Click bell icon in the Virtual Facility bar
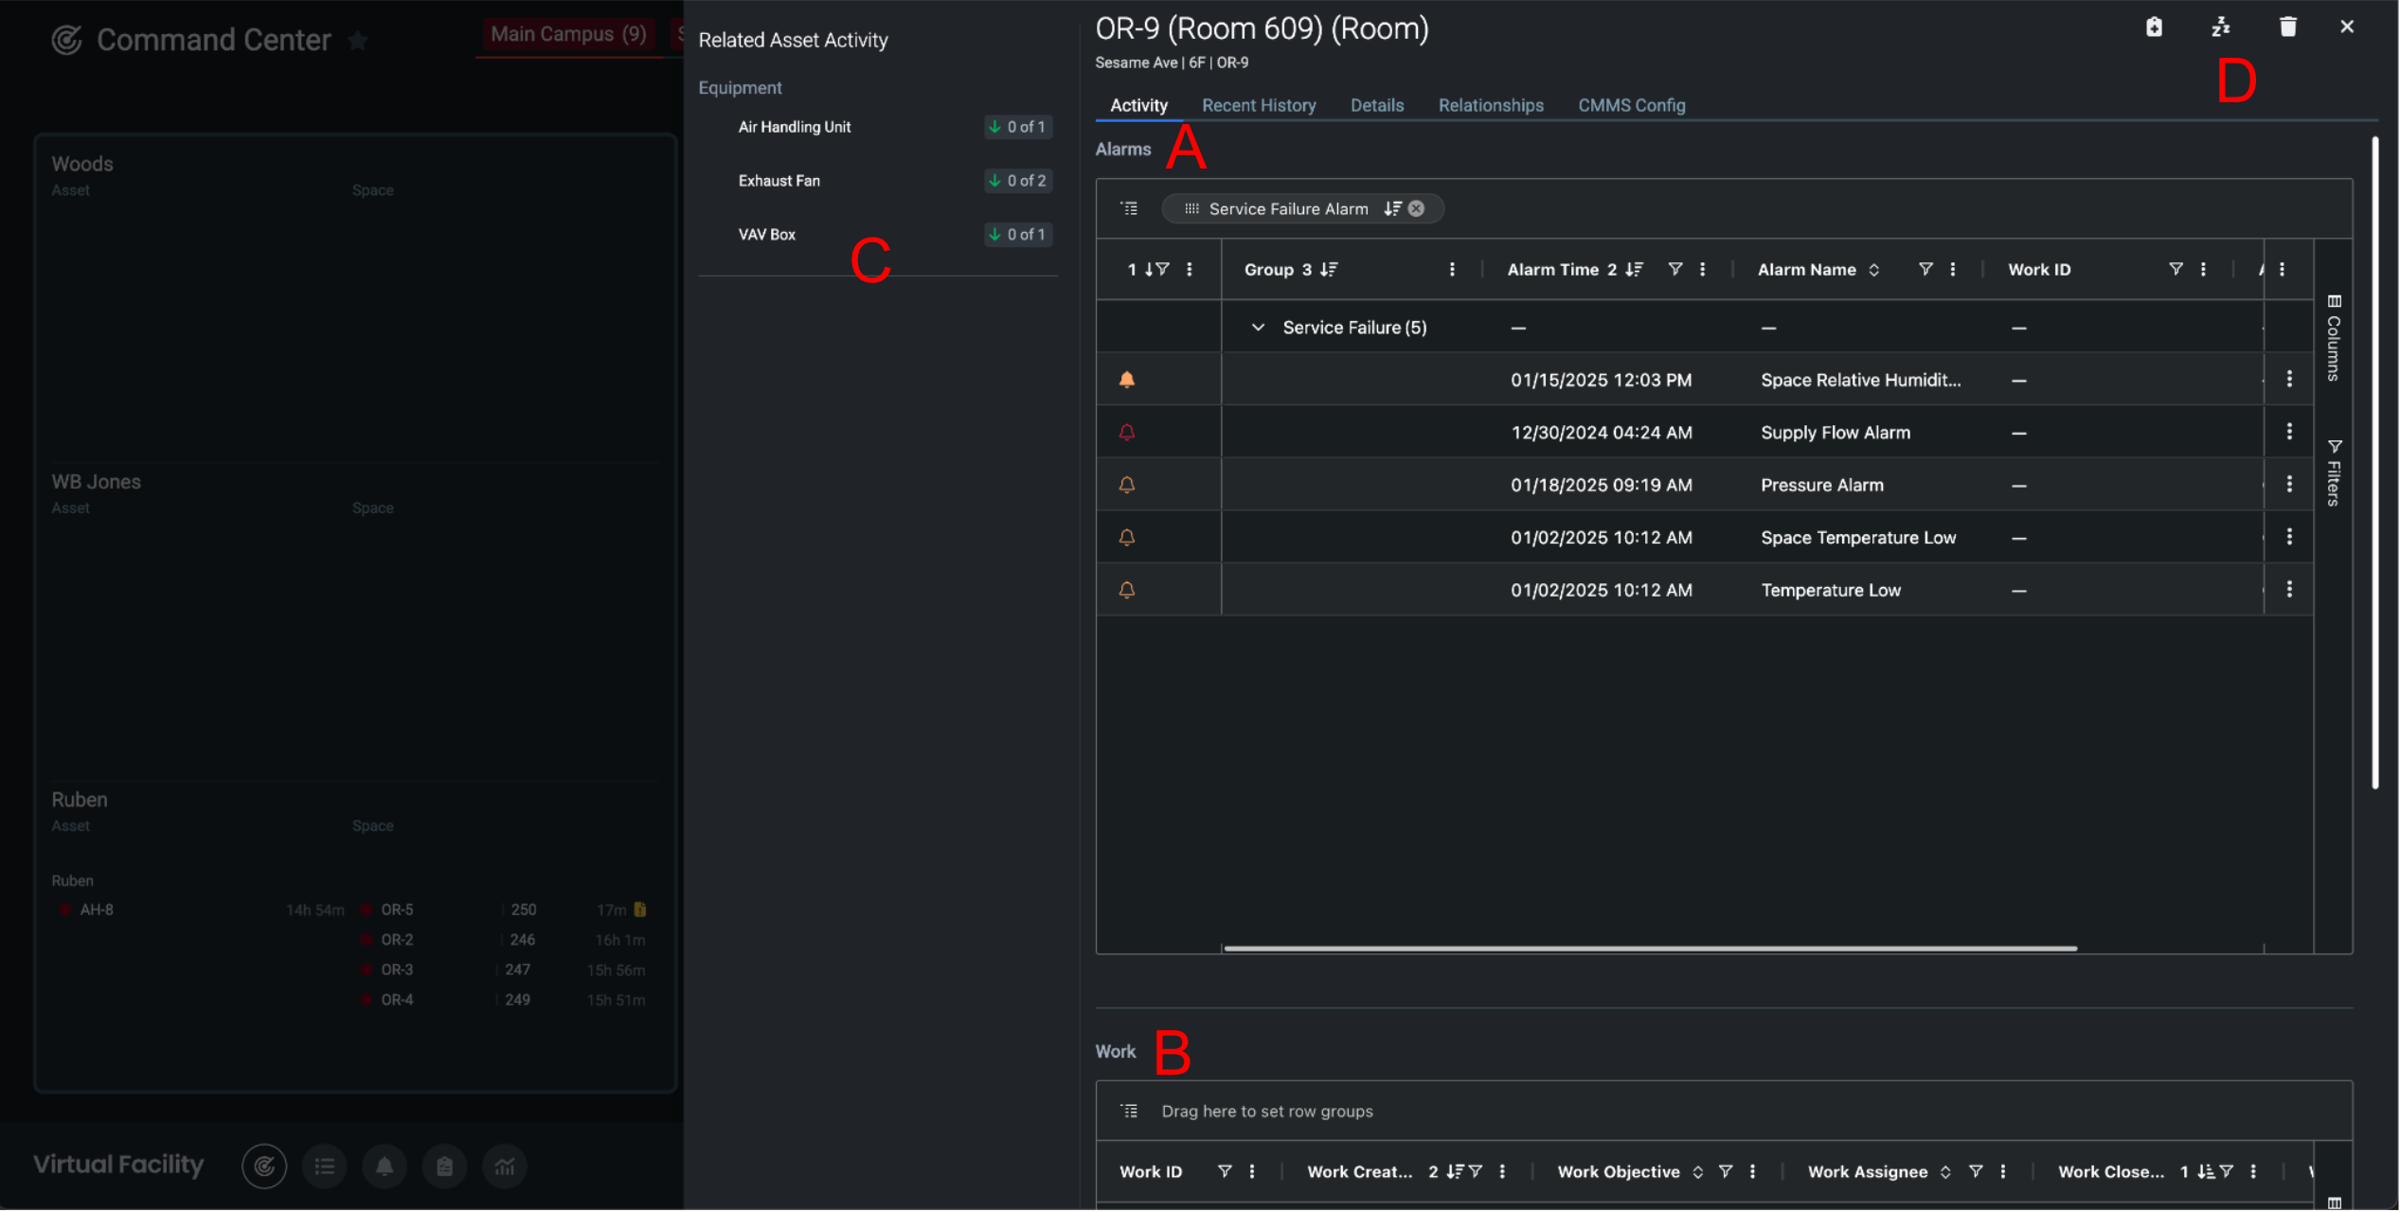Screen dimensions: 2400x1212 (x=385, y=1167)
